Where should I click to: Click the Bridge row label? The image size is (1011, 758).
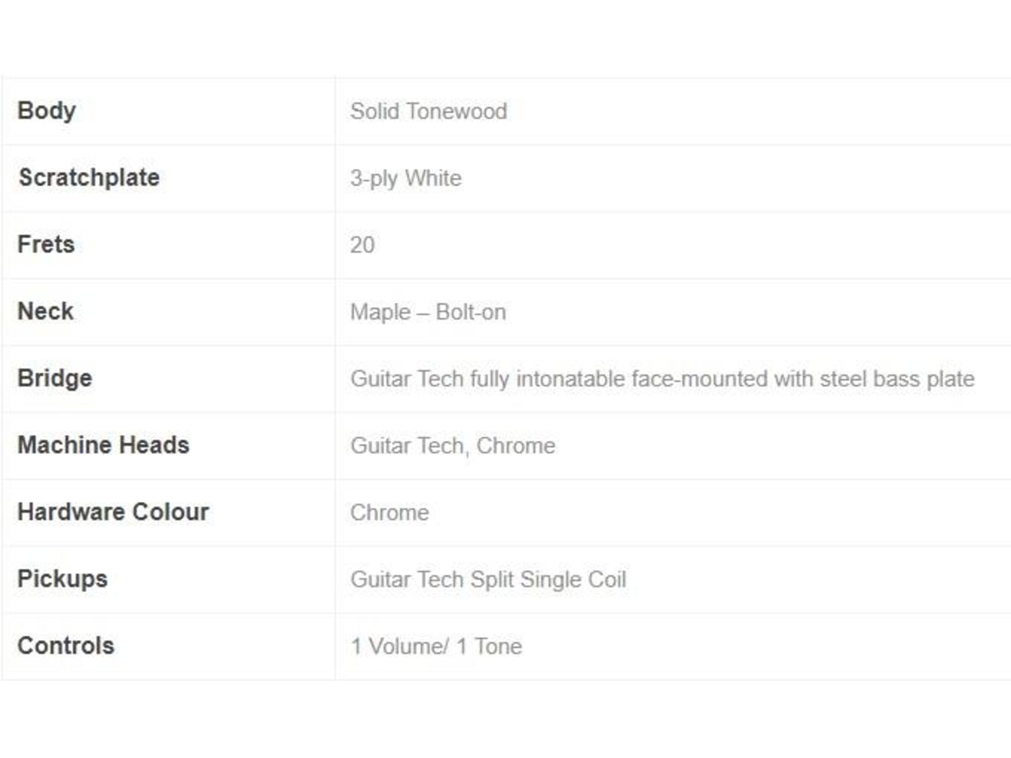[x=55, y=378]
